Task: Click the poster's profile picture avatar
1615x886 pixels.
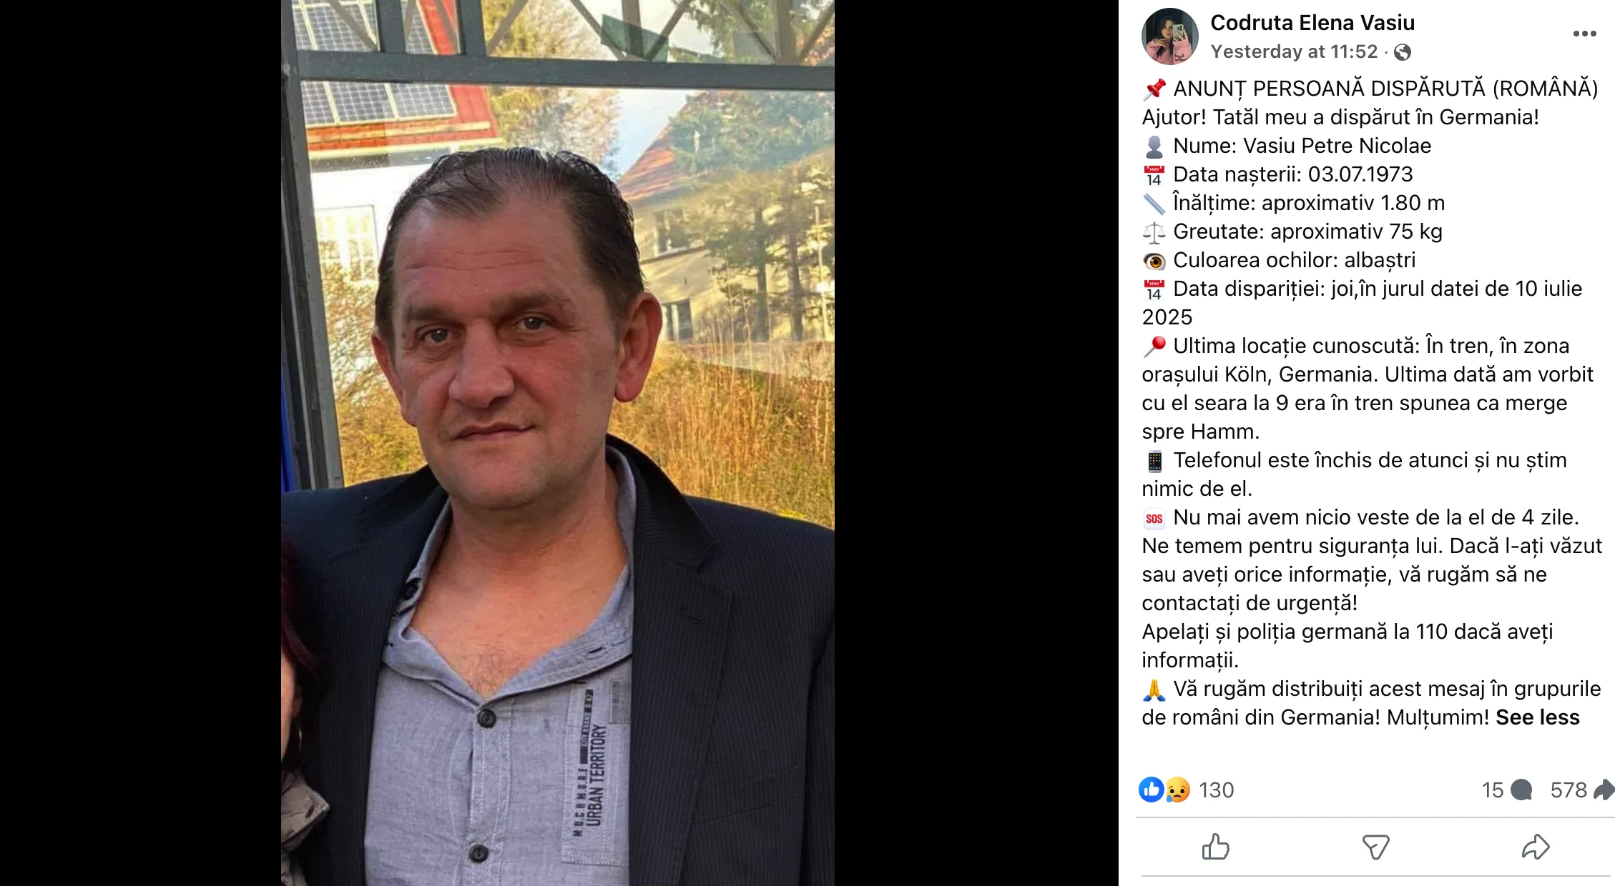Action: click(x=1169, y=36)
